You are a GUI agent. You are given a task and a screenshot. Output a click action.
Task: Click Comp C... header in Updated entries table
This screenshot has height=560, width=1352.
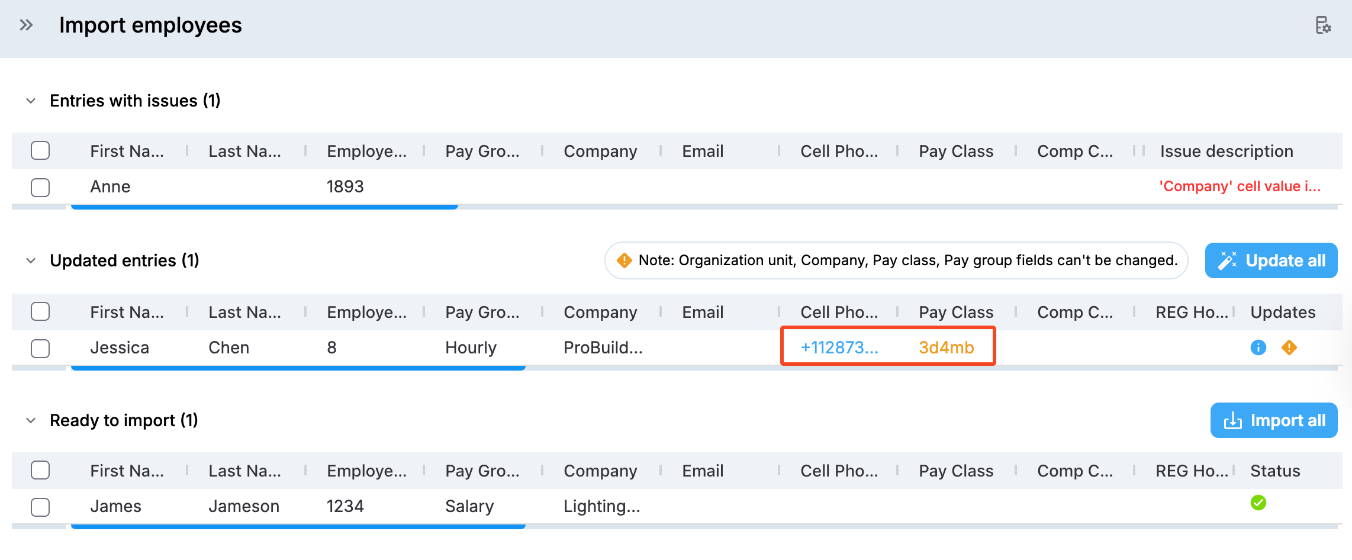pyautogui.click(x=1075, y=312)
